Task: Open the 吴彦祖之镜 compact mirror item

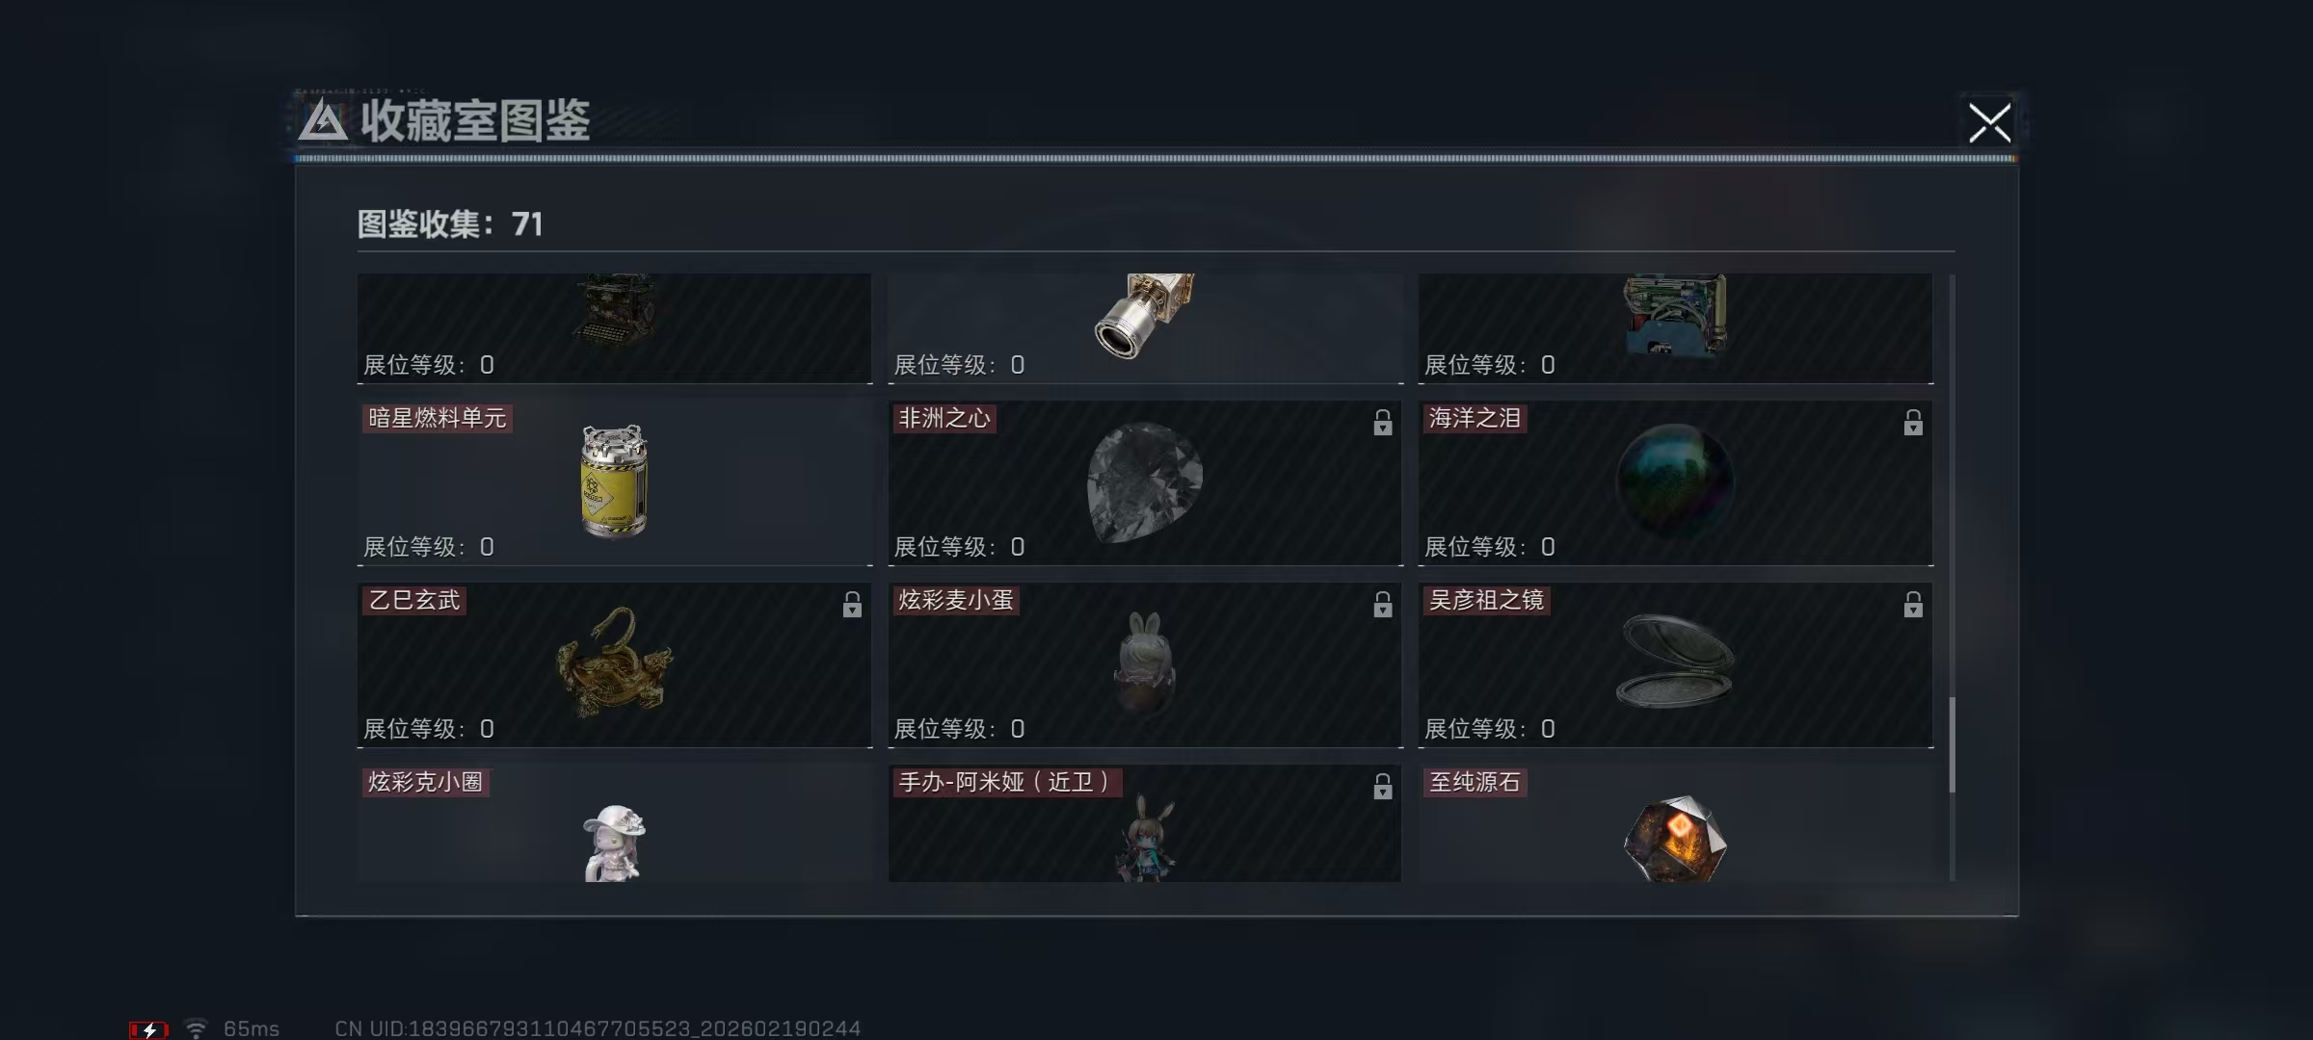Action: (x=1675, y=661)
